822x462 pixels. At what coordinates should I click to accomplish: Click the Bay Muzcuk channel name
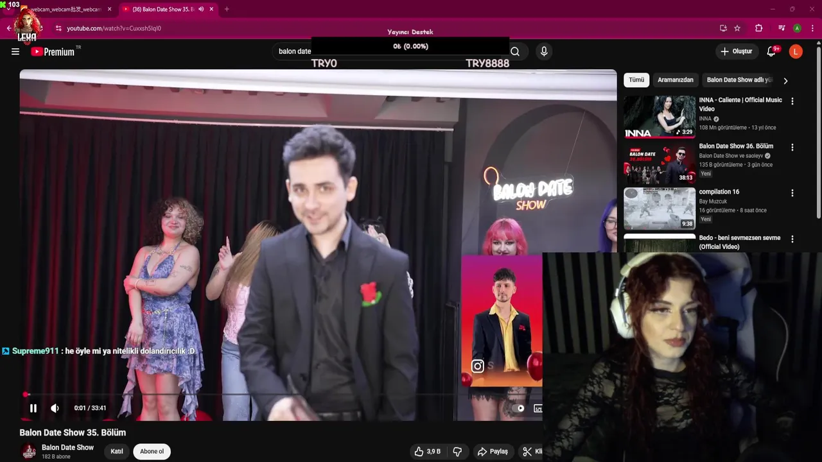coord(713,201)
